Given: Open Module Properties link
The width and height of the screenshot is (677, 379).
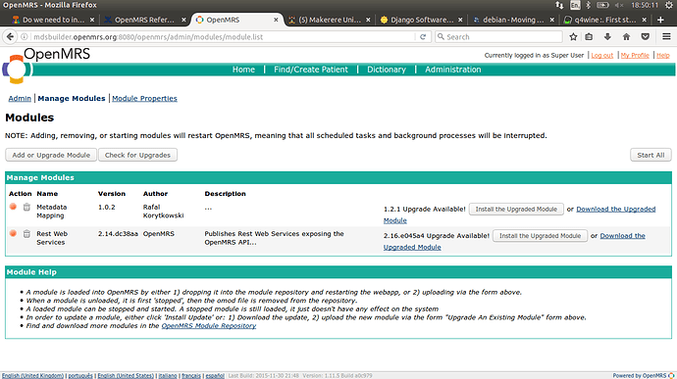Looking at the screenshot, I should (144, 98).
